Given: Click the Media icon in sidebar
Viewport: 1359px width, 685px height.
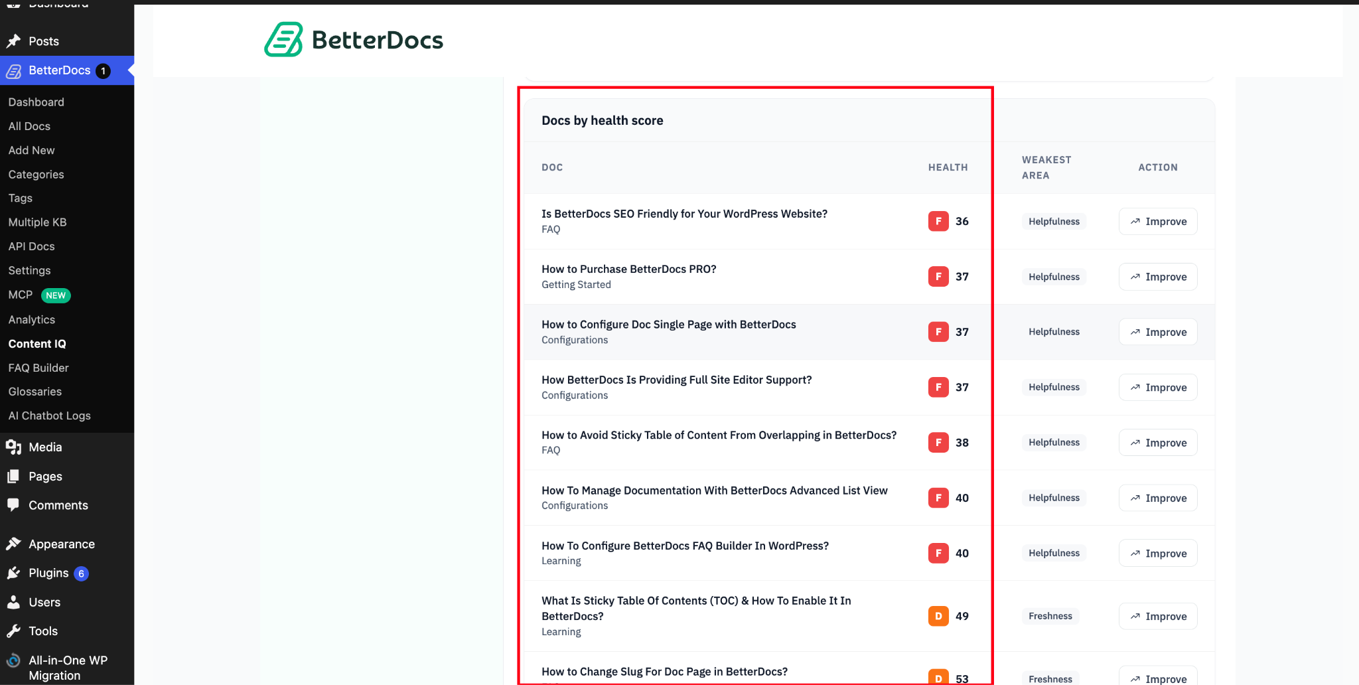Looking at the screenshot, I should [13, 447].
